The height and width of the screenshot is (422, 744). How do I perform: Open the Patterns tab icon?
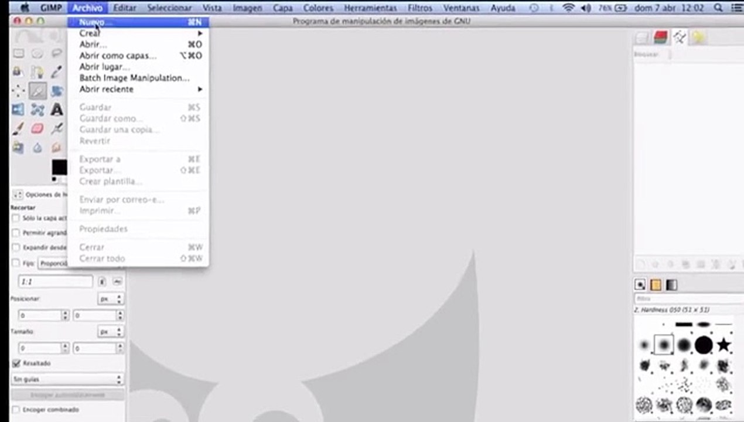click(x=656, y=285)
